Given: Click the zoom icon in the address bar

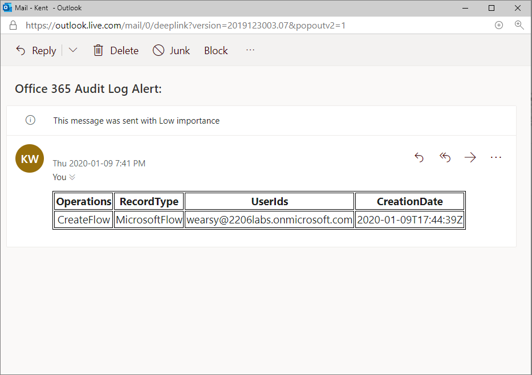Looking at the screenshot, I should pyautogui.click(x=519, y=25).
